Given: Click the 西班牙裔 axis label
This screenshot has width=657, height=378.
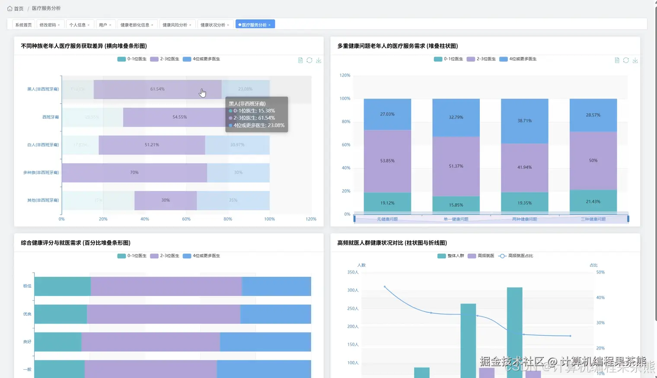Looking at the screenshot, I should coord(51,117).
